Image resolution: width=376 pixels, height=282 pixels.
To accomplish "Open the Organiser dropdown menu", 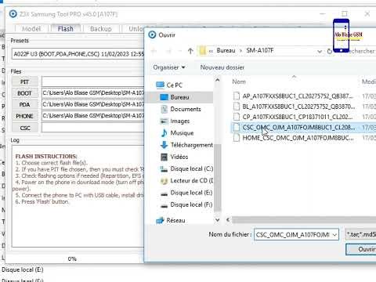I will pyautogui.click(x=169, y=67).
